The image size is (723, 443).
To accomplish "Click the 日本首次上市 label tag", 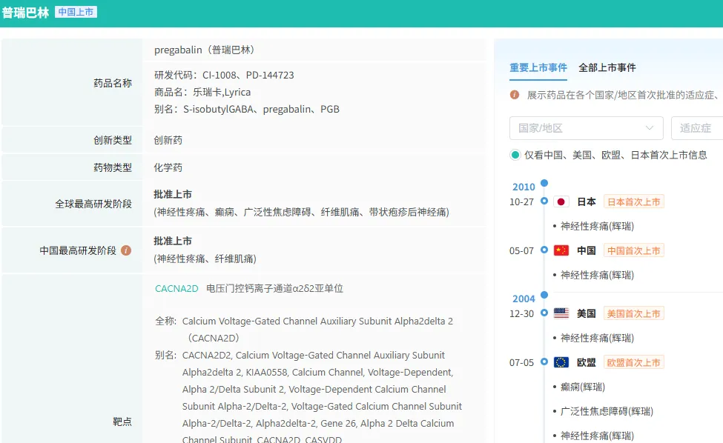I will coord(633,201).
